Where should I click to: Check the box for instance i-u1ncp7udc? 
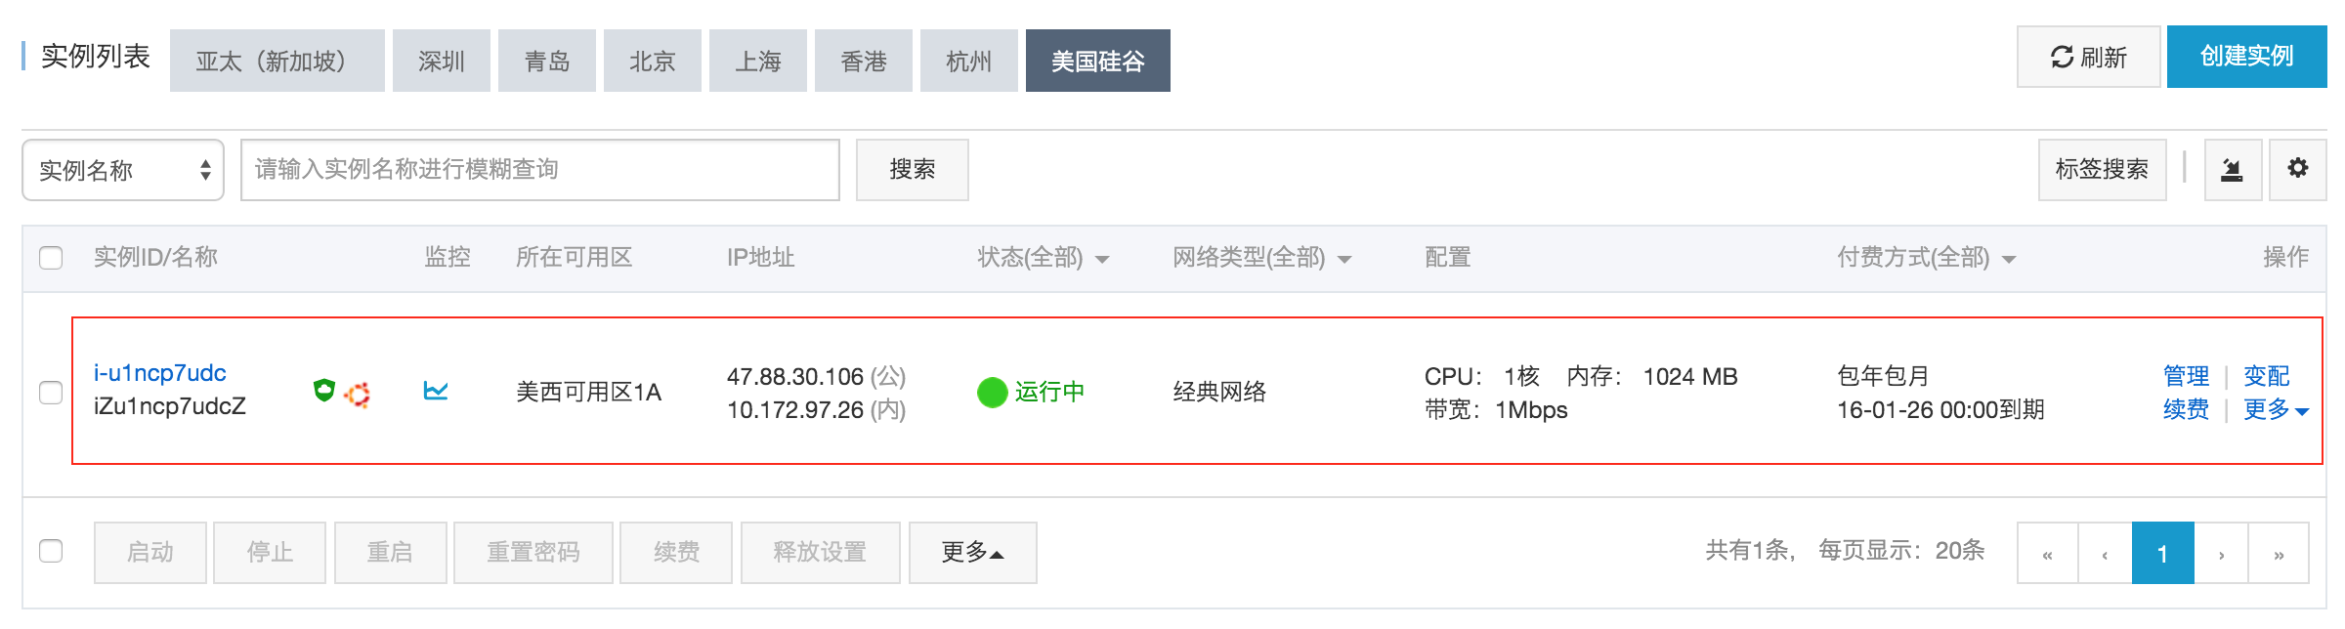coord(51,392)
